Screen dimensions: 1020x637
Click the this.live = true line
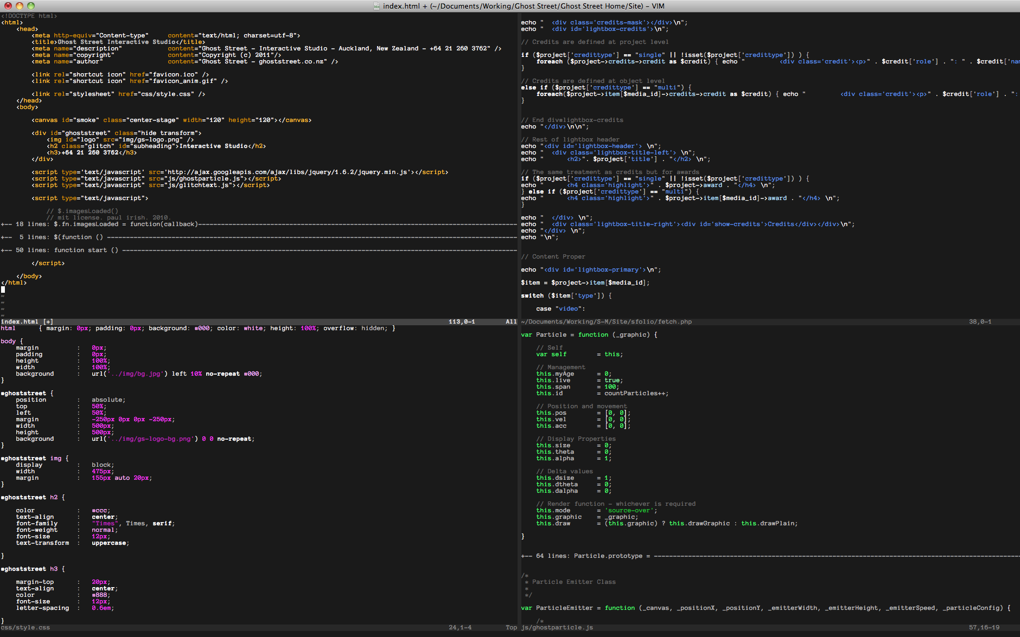580,380
